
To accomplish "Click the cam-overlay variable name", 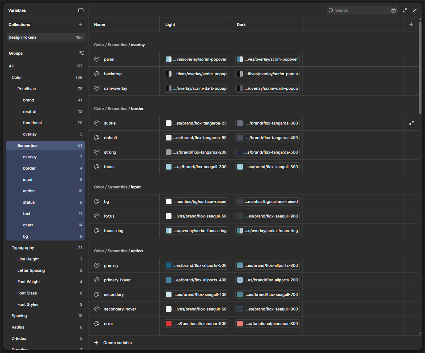I will tap(116, 88).
